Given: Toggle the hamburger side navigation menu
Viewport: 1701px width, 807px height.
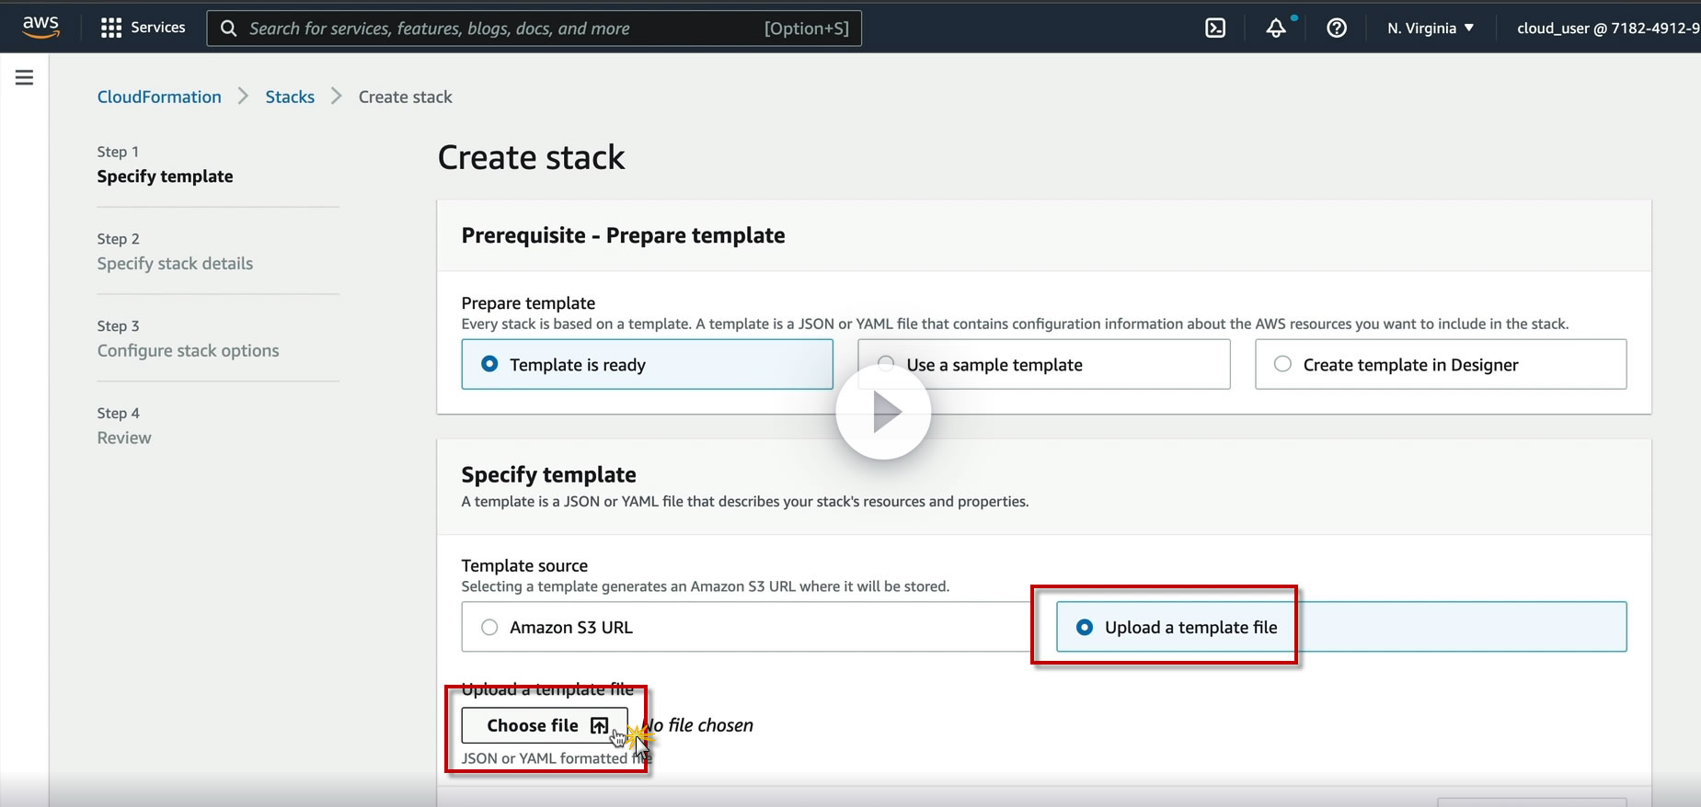Looking at the screenshot, I should pyautogui.click(x=25, y=78).
